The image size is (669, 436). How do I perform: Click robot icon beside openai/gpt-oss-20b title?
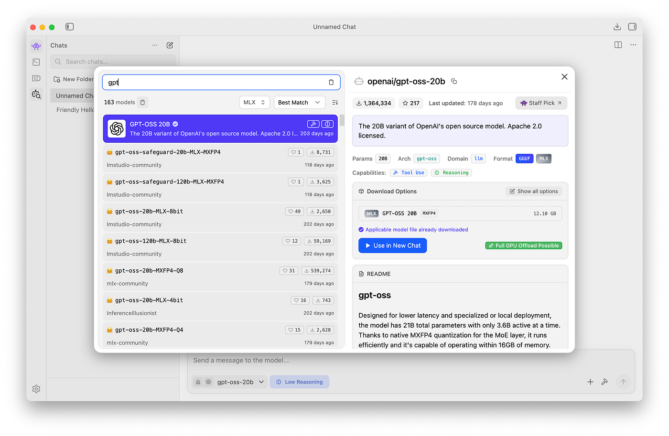[359, 82]
